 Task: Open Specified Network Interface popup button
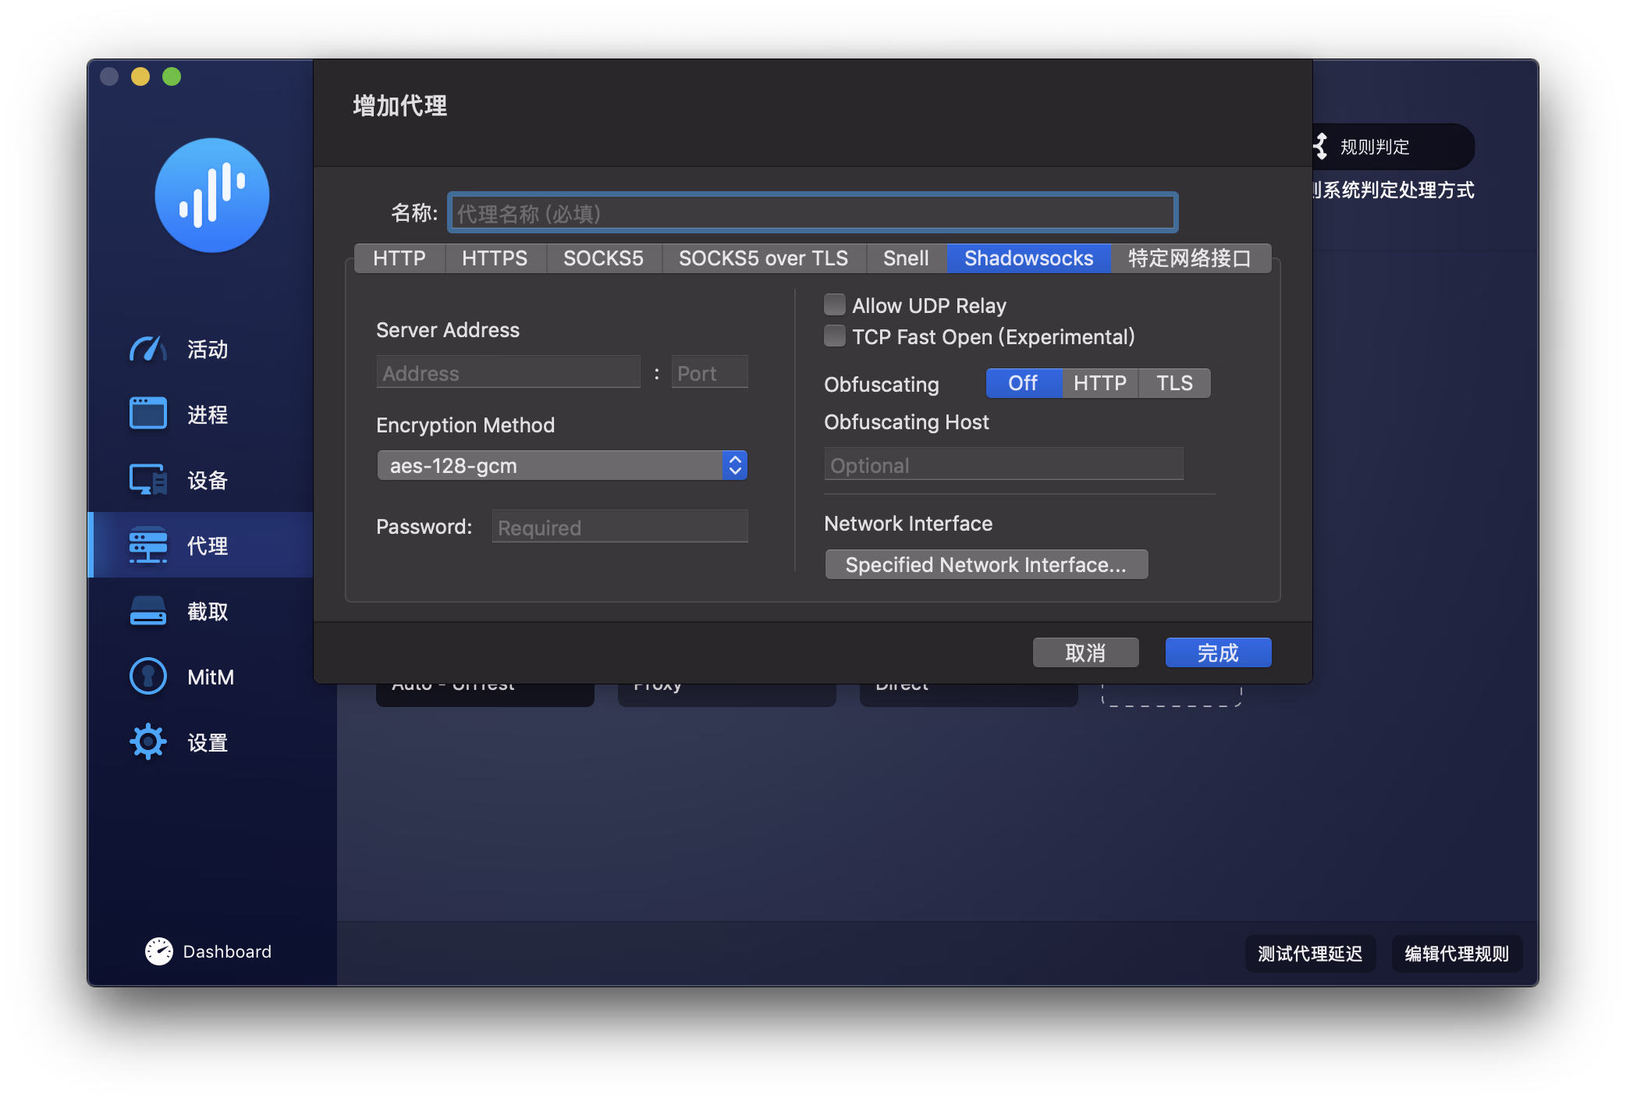coord(985,564)
